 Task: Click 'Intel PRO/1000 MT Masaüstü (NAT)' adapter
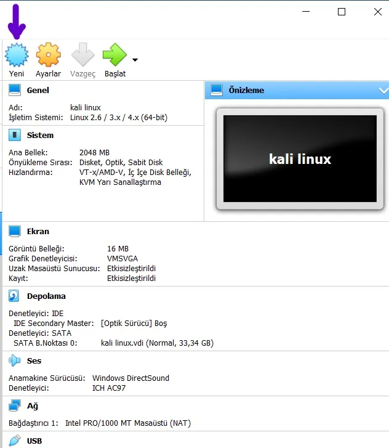tap(128, 423)
